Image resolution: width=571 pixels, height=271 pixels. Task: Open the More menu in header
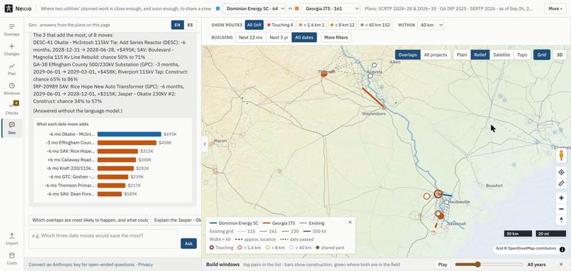pyautogui.click(x=555, y=8)
